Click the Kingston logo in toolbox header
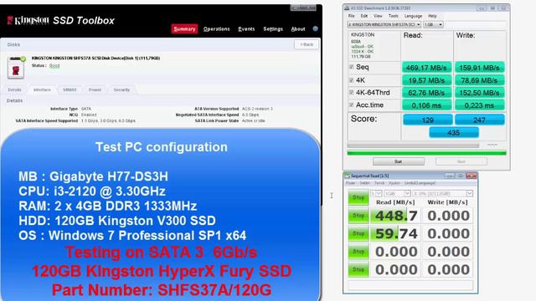 pyautogui.click(x=28, y=20)
